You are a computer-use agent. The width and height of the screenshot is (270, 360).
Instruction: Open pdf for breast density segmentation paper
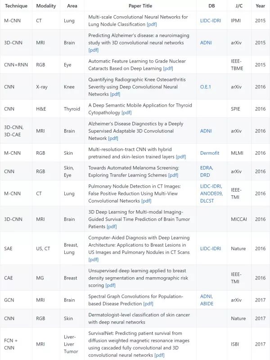(x=110, y=285)
